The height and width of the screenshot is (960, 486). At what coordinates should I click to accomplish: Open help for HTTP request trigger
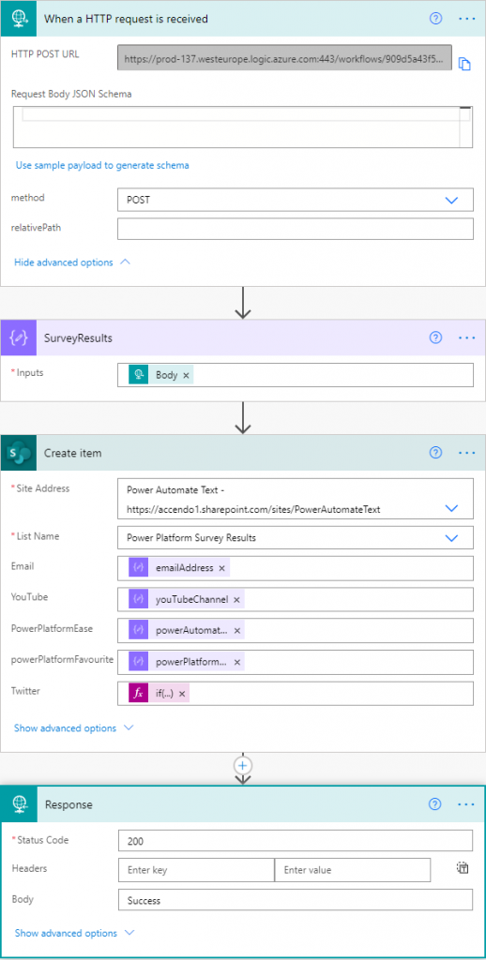click(435, 19)
